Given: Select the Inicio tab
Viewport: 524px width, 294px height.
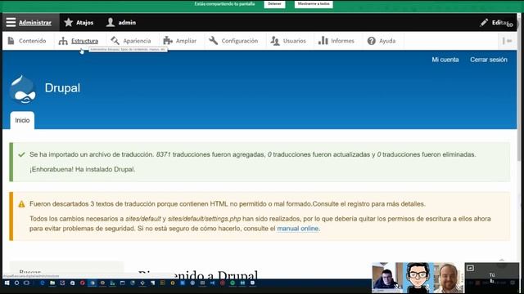Looking at the screenshot, I should 22,120.
